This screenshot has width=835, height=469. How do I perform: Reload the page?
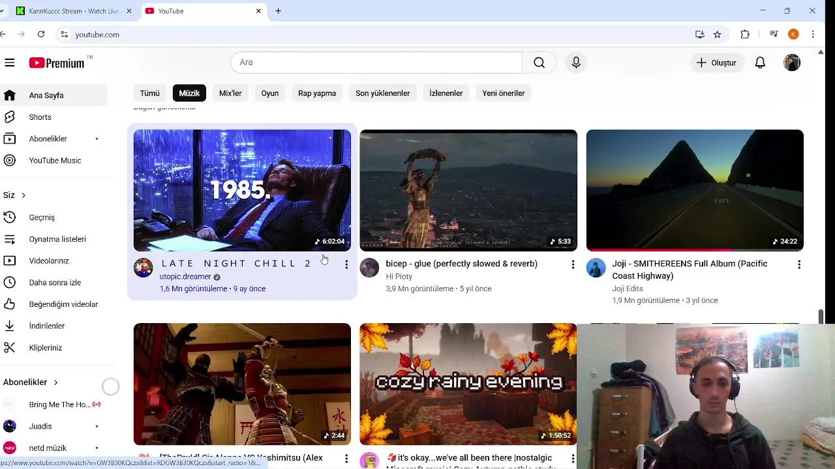click(41, 35)
